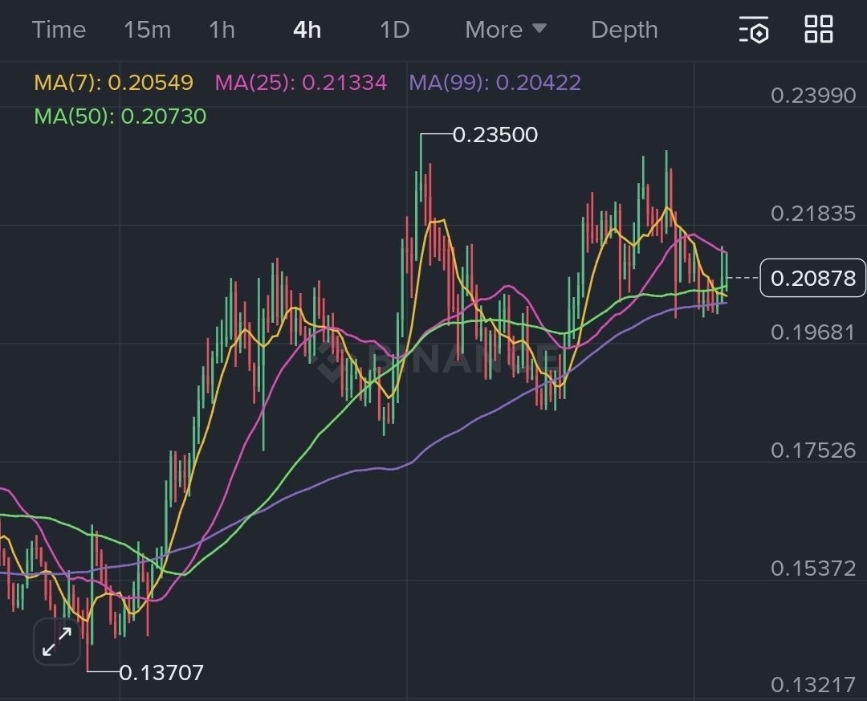Switch to the 1h interval tab

coord(222,30)
